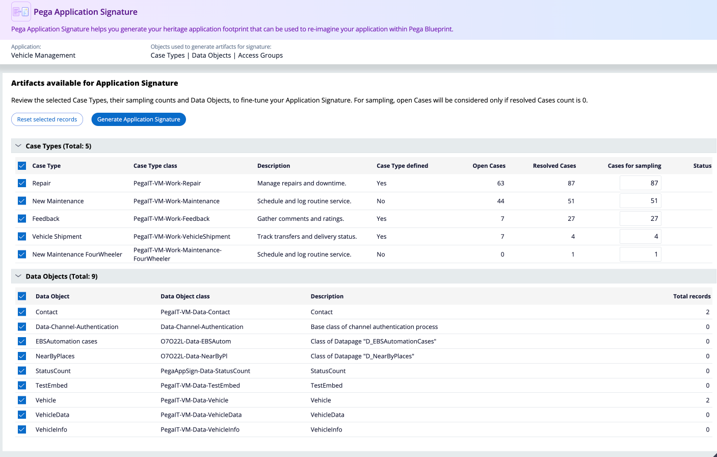Uncheck the Repair case type checkbox

point(22,183)
